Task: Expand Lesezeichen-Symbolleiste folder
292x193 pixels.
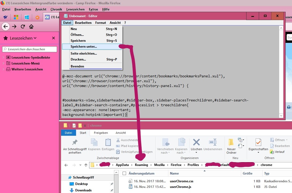Action: point(3,57)
